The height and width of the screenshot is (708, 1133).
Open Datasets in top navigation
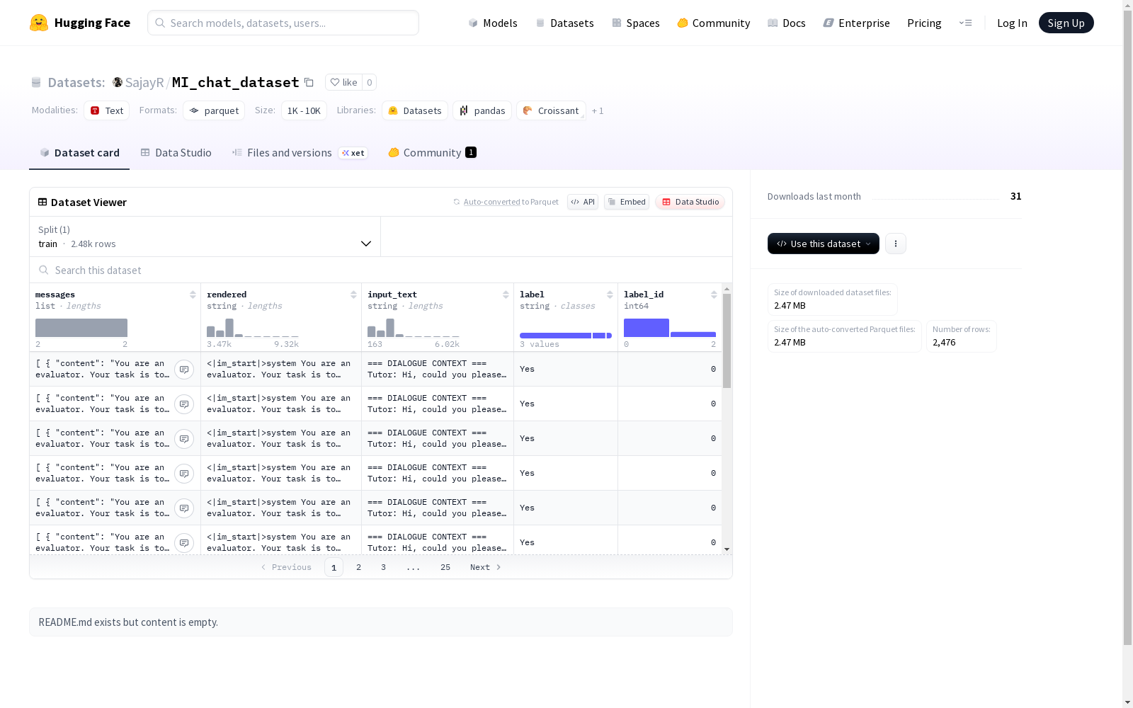[564, 23]
